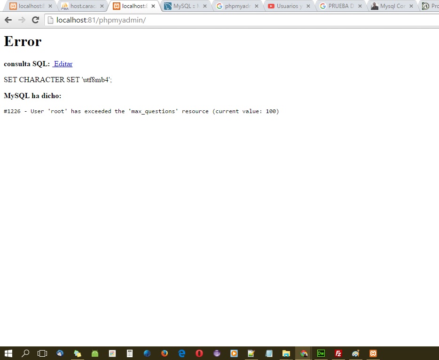Open File Explorer from the taskbar
The image size is (439, 360).
(x=286, y=353)
